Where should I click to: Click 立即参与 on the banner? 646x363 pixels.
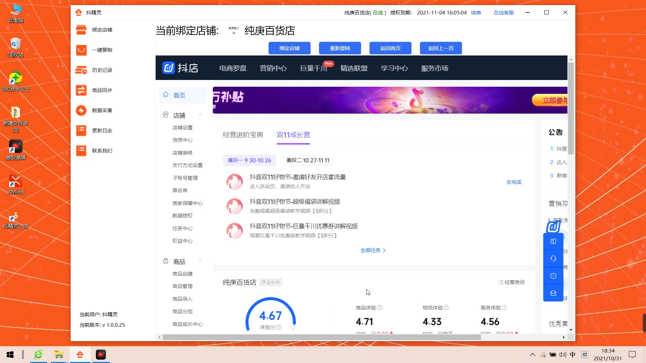(550, 100)
